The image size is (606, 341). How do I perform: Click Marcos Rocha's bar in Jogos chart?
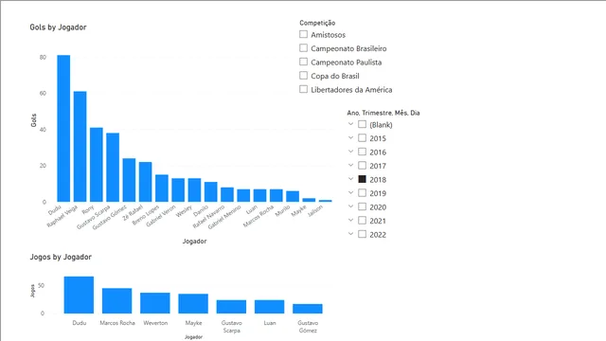(117, 301)
